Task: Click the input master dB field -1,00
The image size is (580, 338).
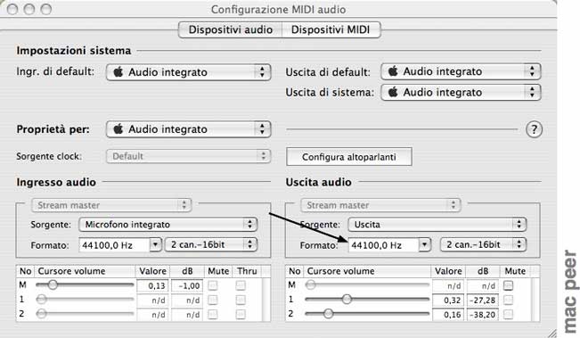Action: point(187,285)
